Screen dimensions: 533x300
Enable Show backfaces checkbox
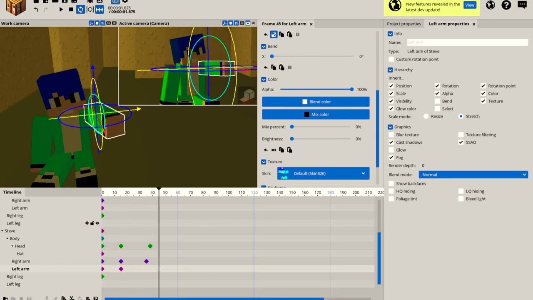[x=391, y=183]
